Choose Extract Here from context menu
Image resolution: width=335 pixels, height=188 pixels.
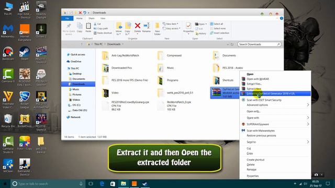pos(275,89)
